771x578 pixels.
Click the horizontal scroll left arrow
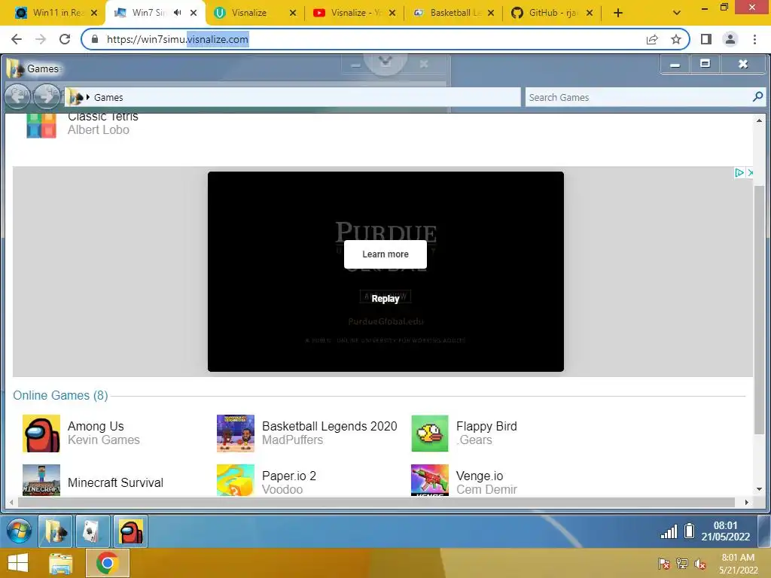(12, 502)
